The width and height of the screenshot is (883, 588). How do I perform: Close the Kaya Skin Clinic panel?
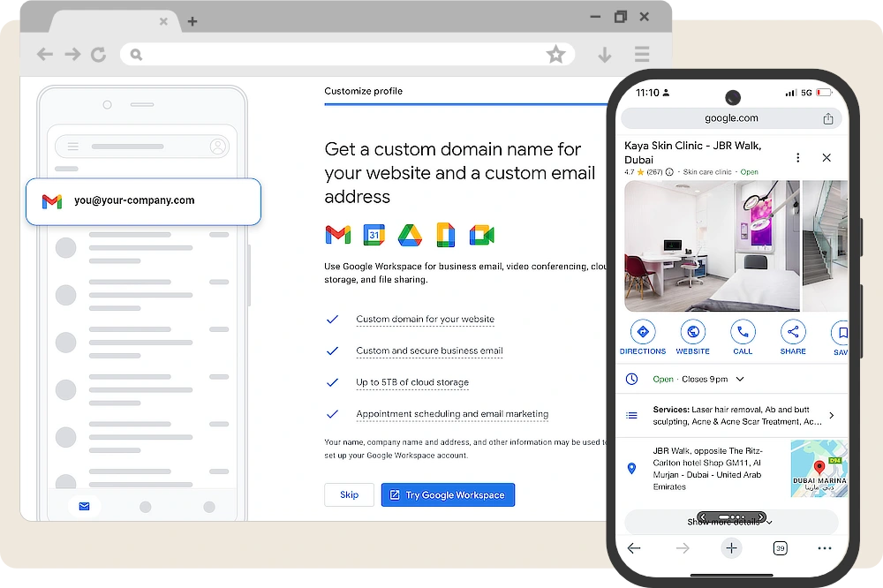coord(826,158)
